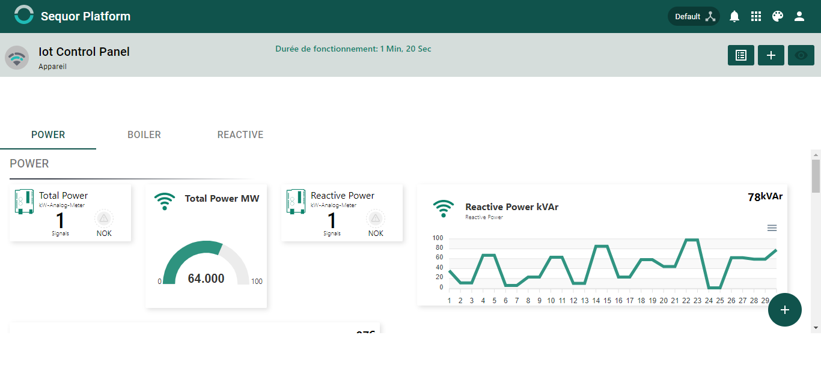Click the Durée de fonctionnement text
The image size is (821, 374).
pyautogui.click(x=353, y=49)
